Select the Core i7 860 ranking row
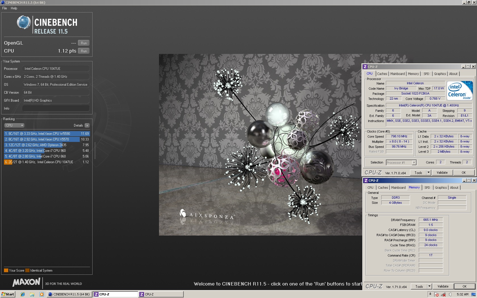477x298 pixels. [47, 156]
